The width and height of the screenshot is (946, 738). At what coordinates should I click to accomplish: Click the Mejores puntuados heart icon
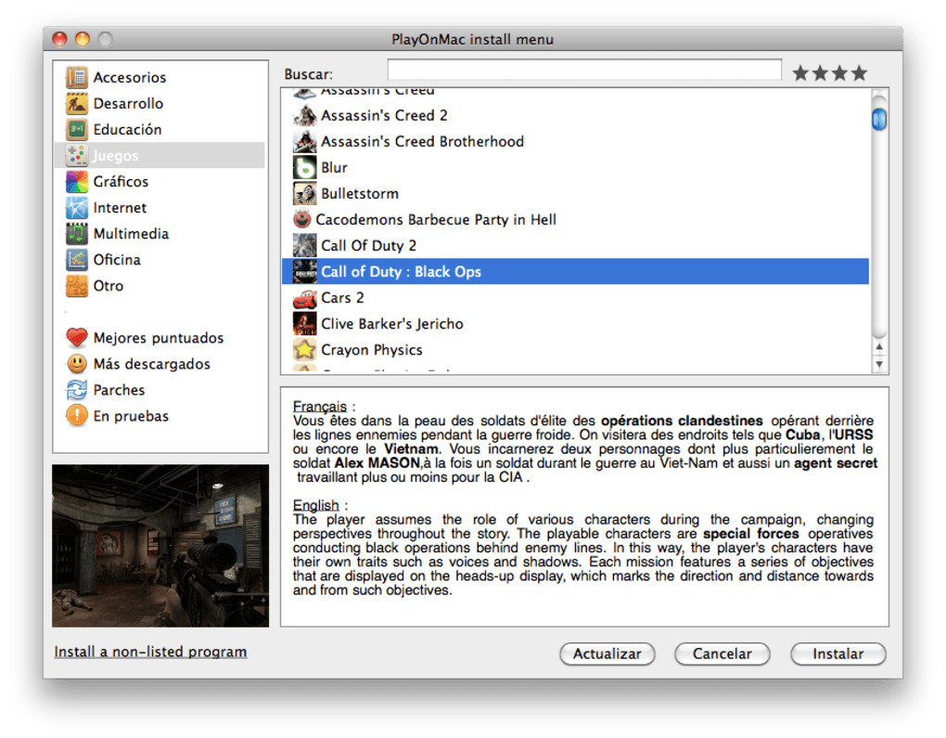point(77,338)
